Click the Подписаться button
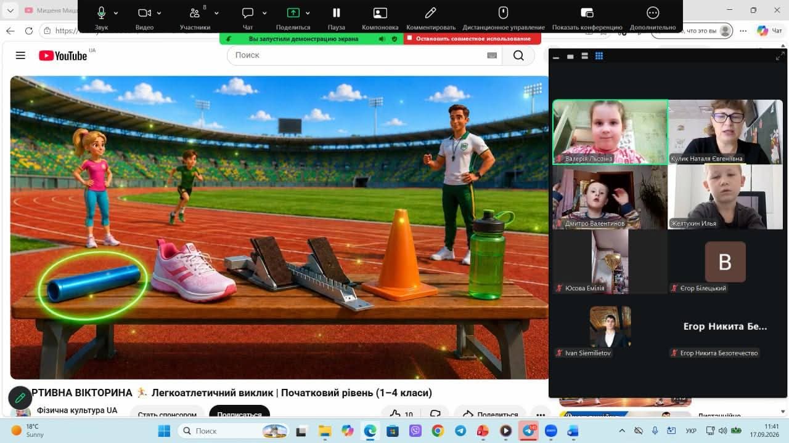Screen dimensions: 789x443 239,413
